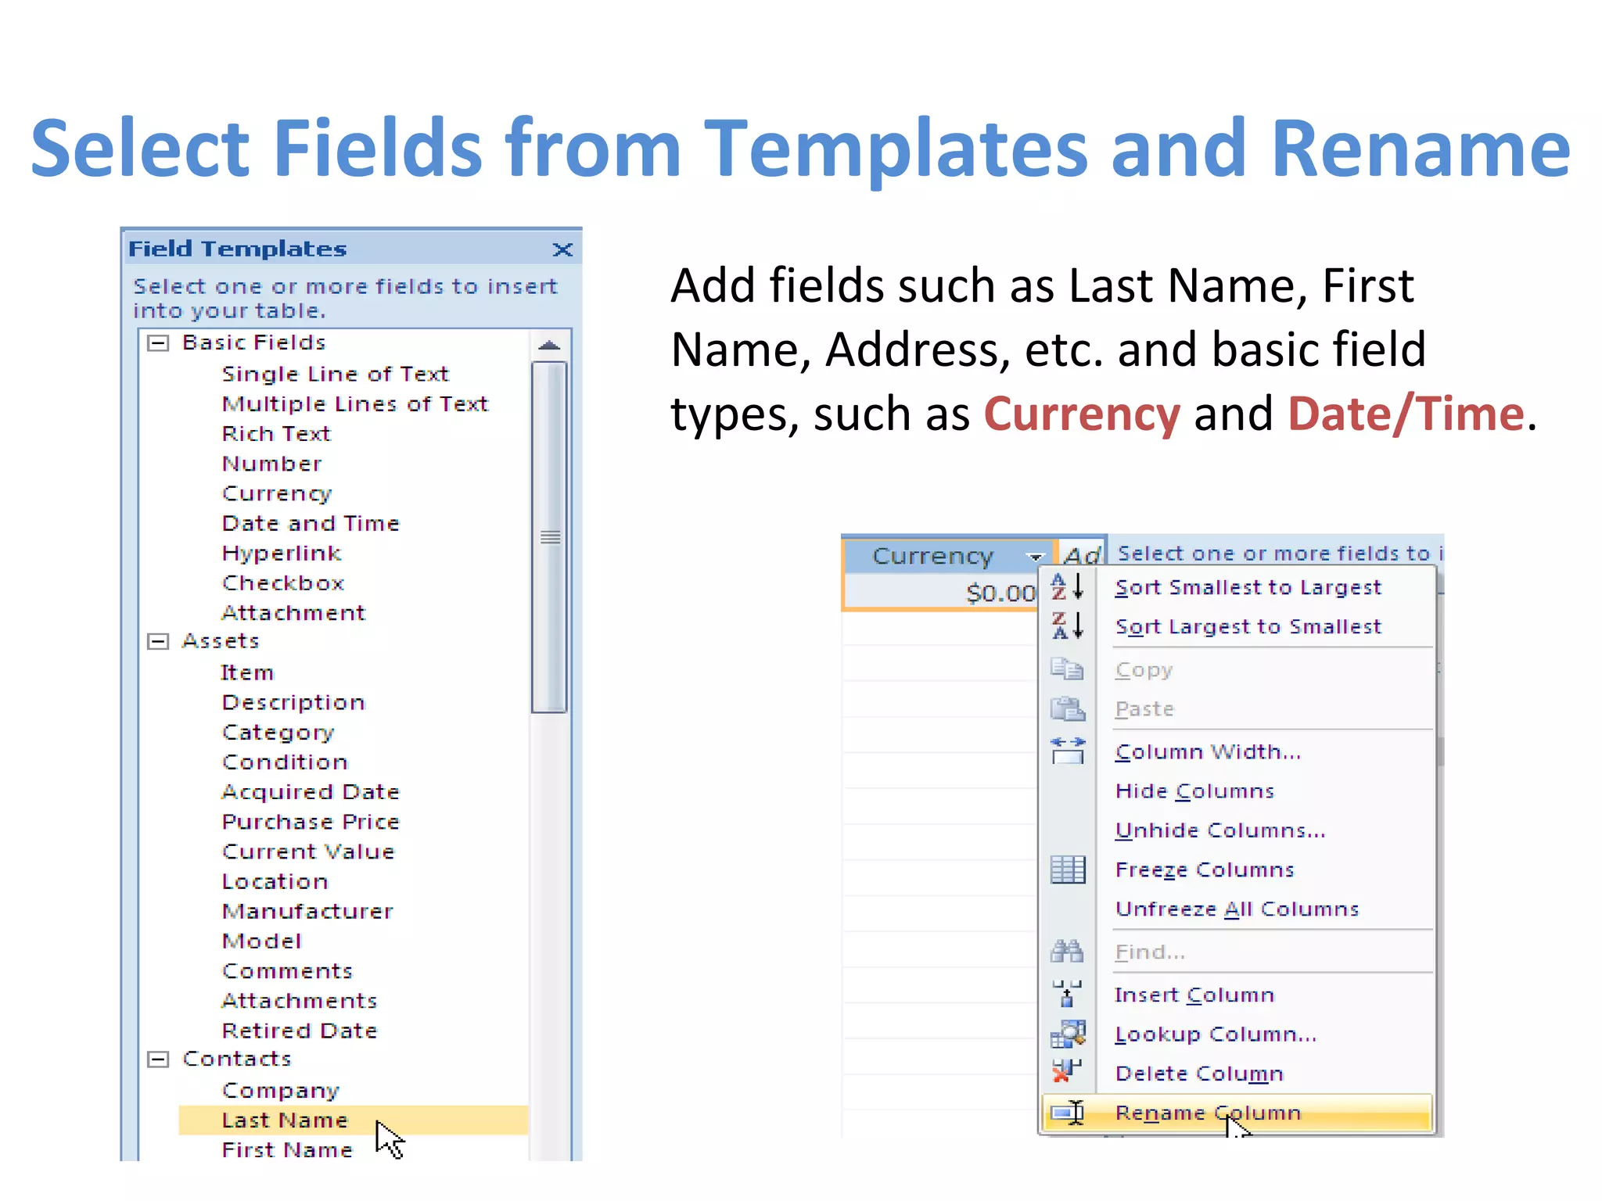
Task: Select the Comments field
Action: point(287,970)
